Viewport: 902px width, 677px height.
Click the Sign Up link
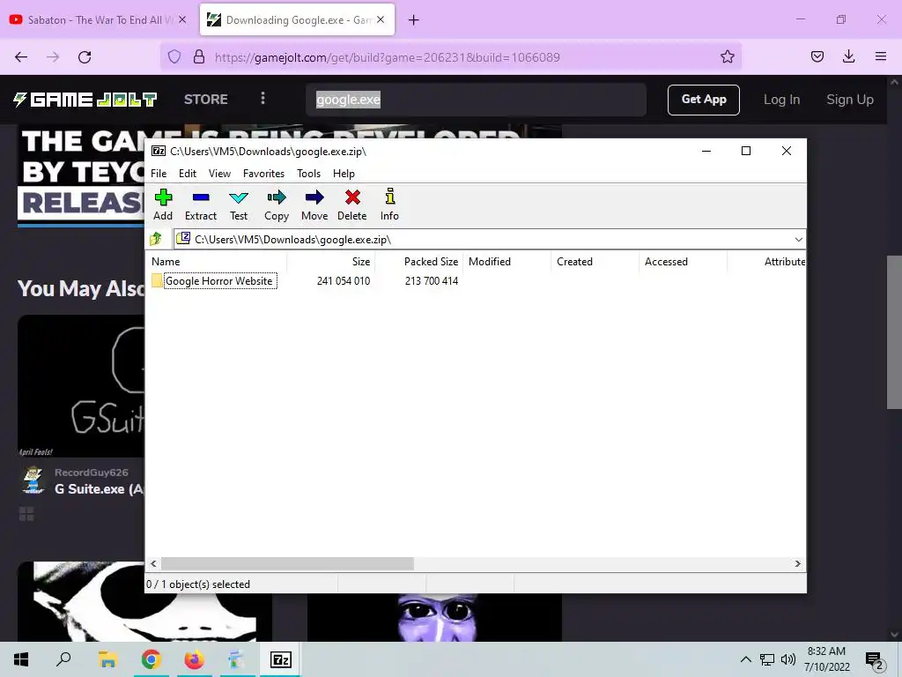(x=850, y=100)
